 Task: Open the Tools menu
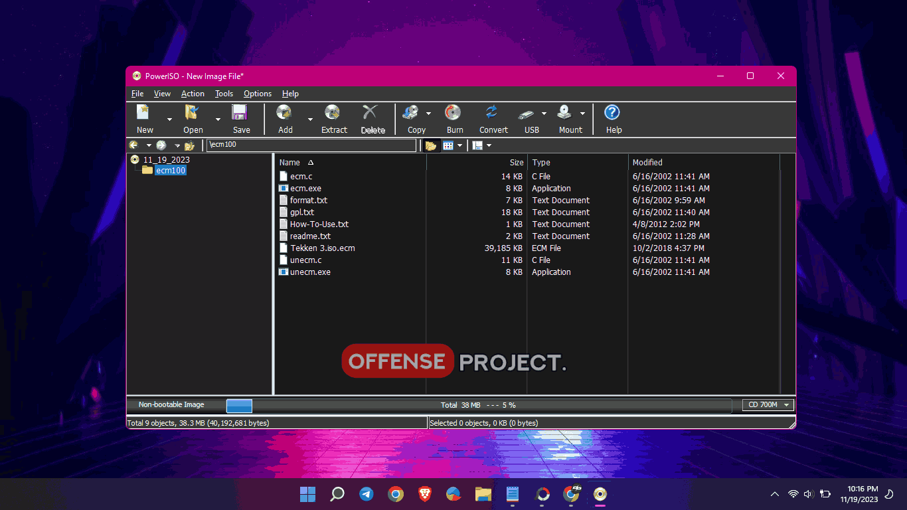(x=224, y=94)
